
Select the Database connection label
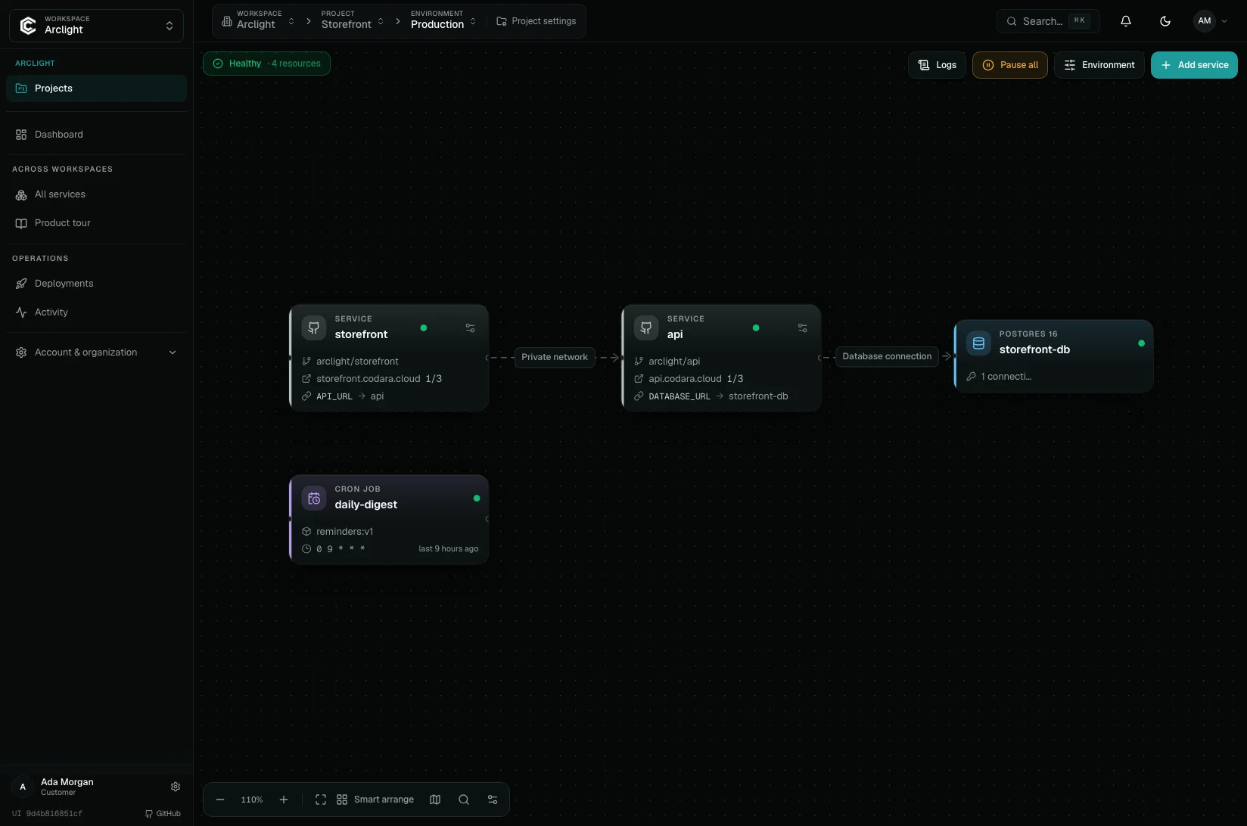pyautogui.click(x=887, y=356)
